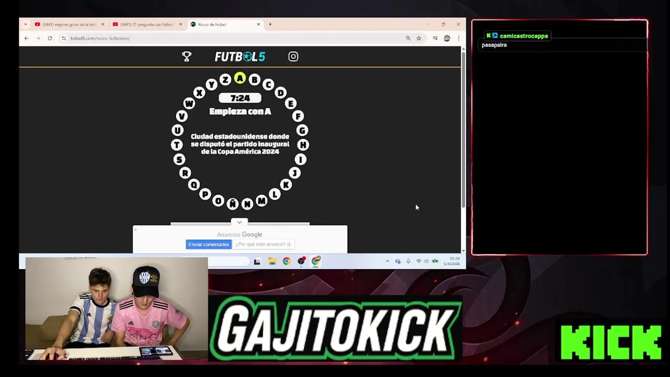Click the 7:24 countdown timer
This screenshot has width=670, height=377.
point(240,98)
